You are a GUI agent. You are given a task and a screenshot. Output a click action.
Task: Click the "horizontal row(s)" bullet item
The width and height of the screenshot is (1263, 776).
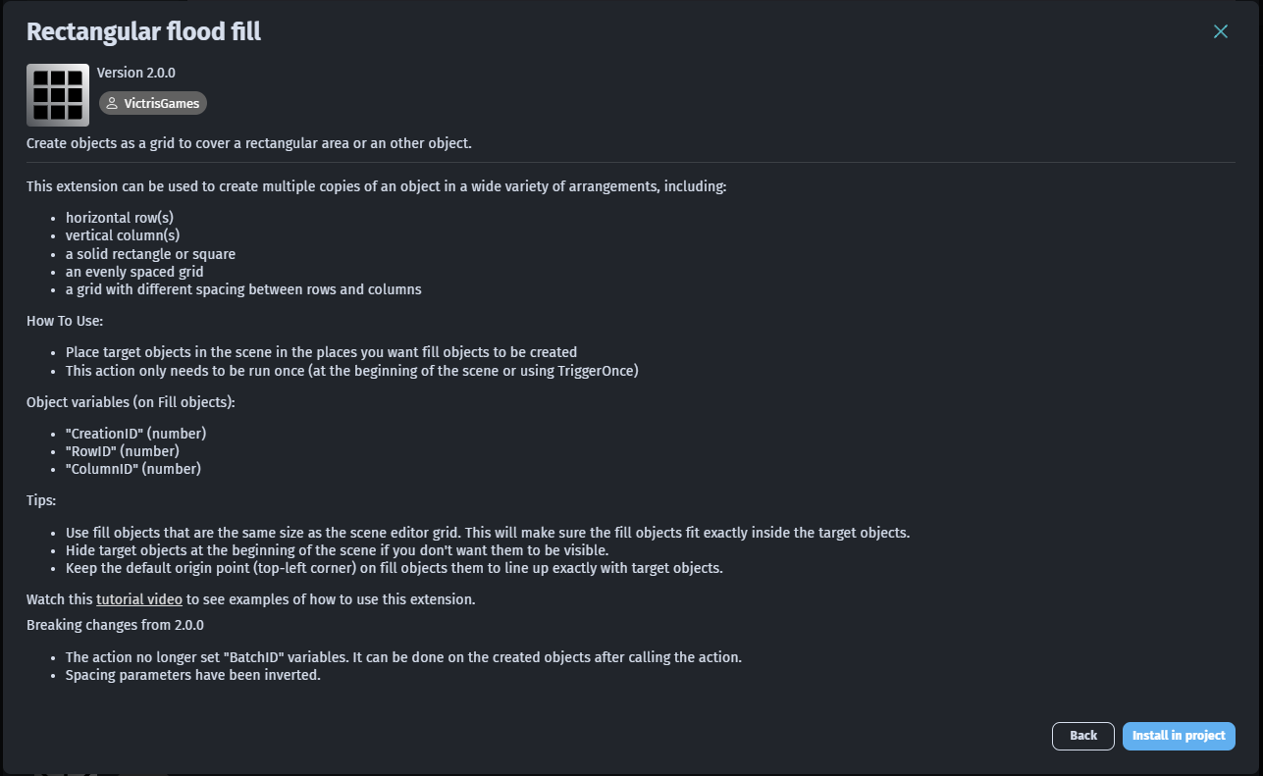click(120, 218)
